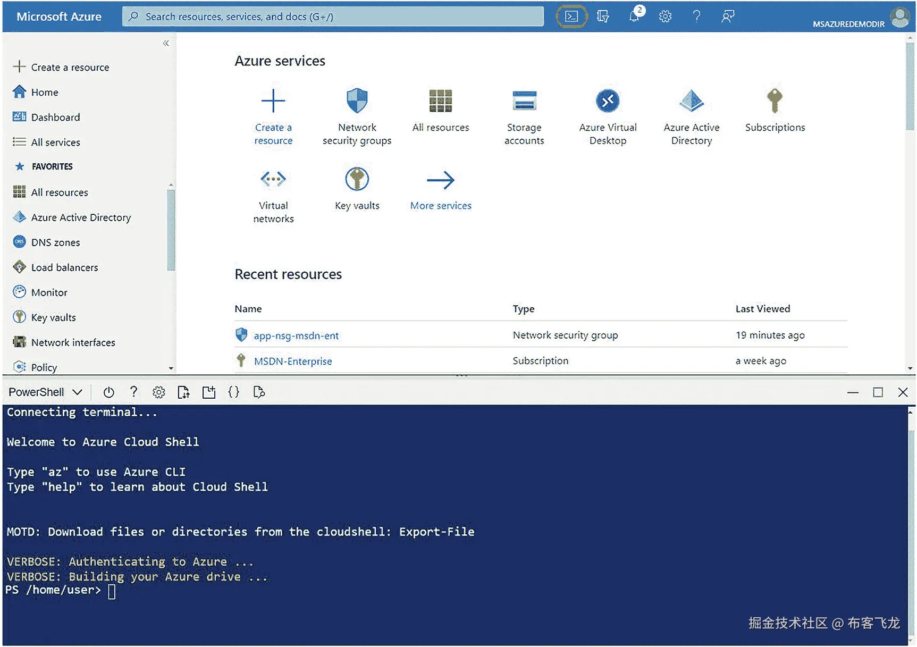Open Azure Virtual Desktop service tile
The width and height of the screenshot is (917, 647).
[608, 116]
